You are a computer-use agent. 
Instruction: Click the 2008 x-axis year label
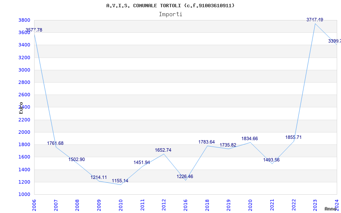tap(78, 205)
